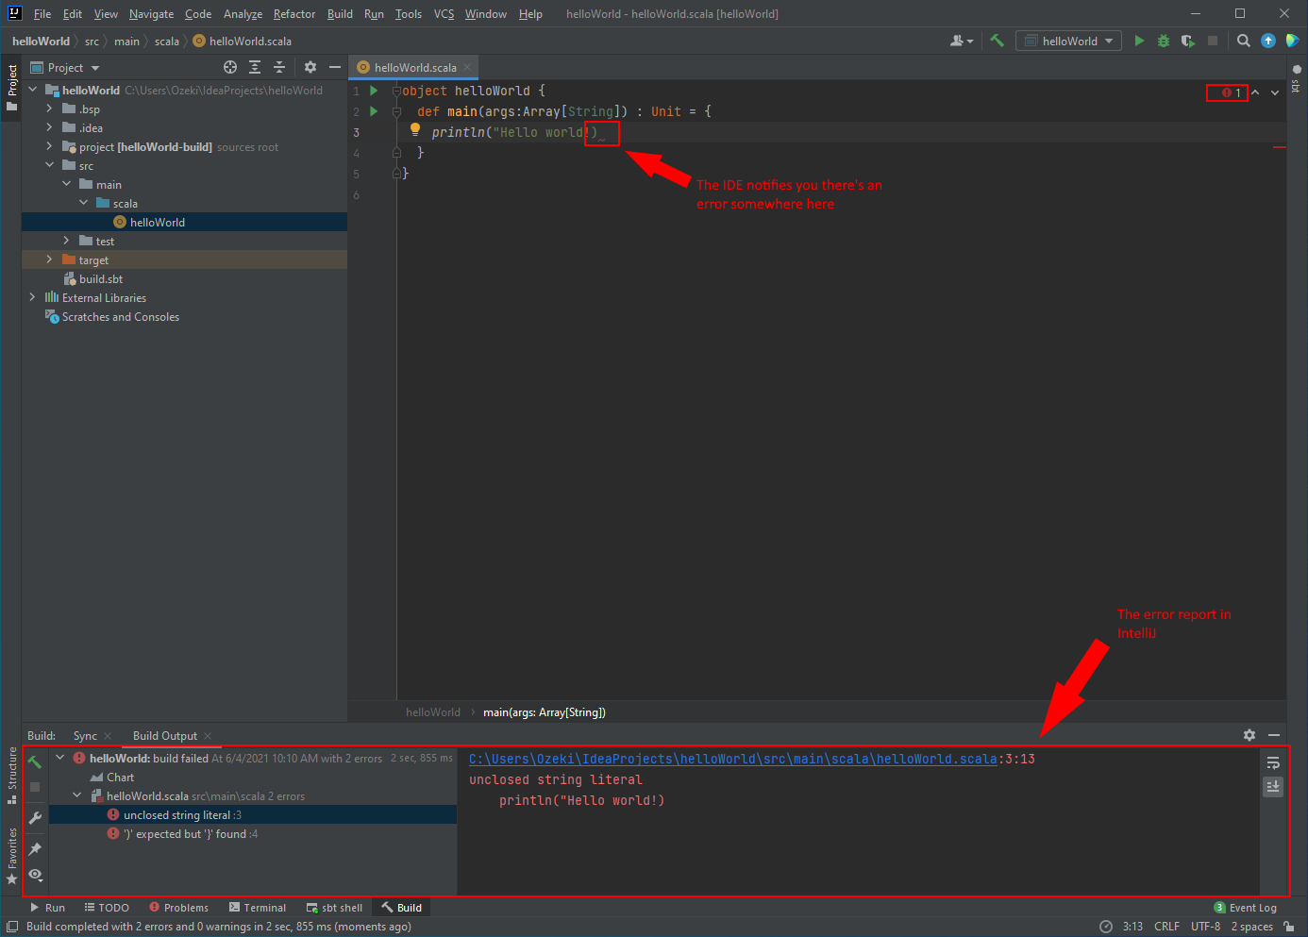Open the Refactor menu
The width and height of the screenshot is (1308, 937).
(x=294, y=14)
